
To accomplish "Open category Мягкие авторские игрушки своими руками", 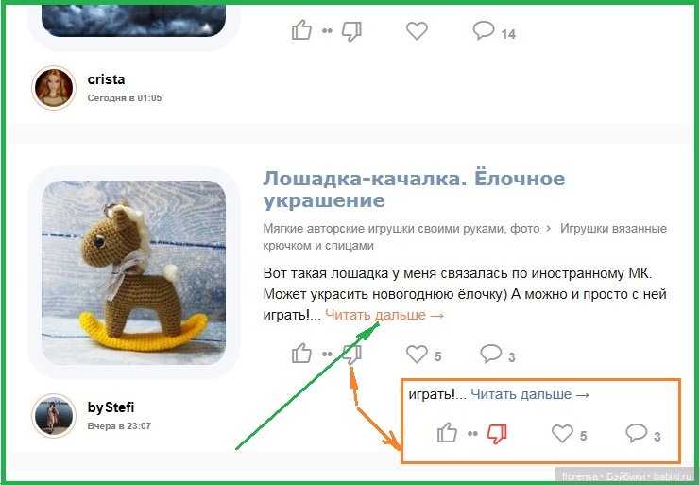I will pos(401,229).
